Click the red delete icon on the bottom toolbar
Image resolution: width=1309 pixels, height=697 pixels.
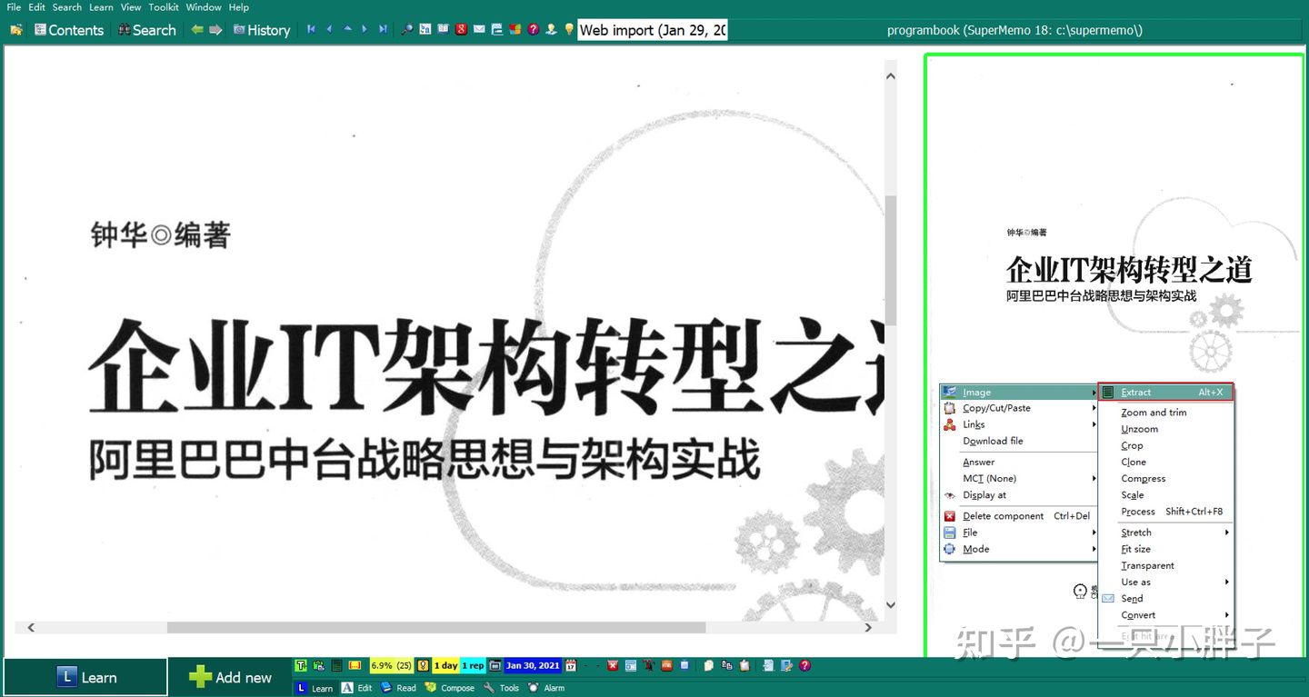tap(613, 665)
